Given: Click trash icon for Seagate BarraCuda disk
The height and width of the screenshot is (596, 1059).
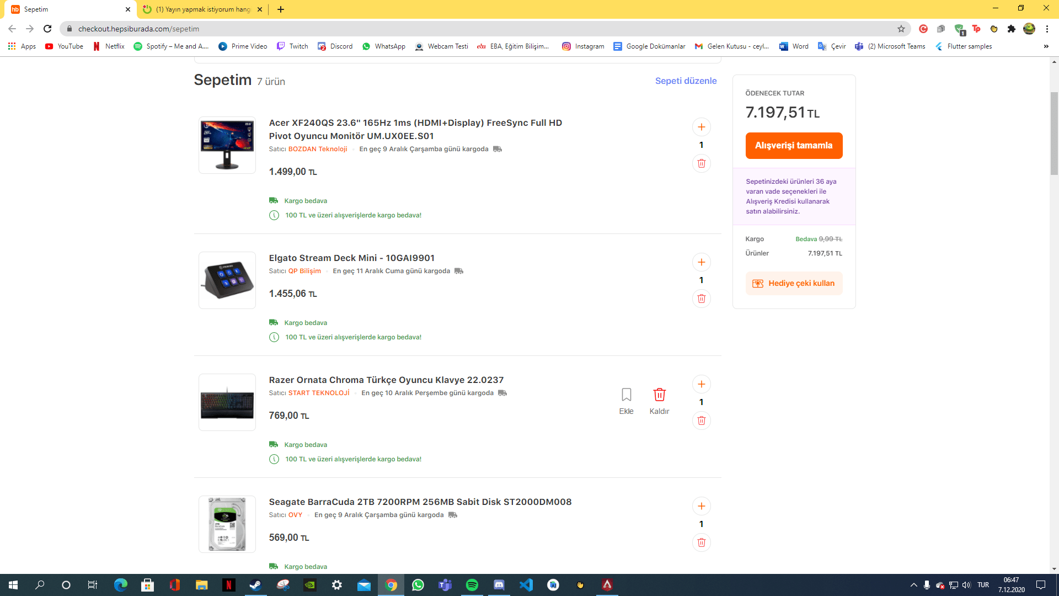Looking at the screenshot, I should pos(701,542).
